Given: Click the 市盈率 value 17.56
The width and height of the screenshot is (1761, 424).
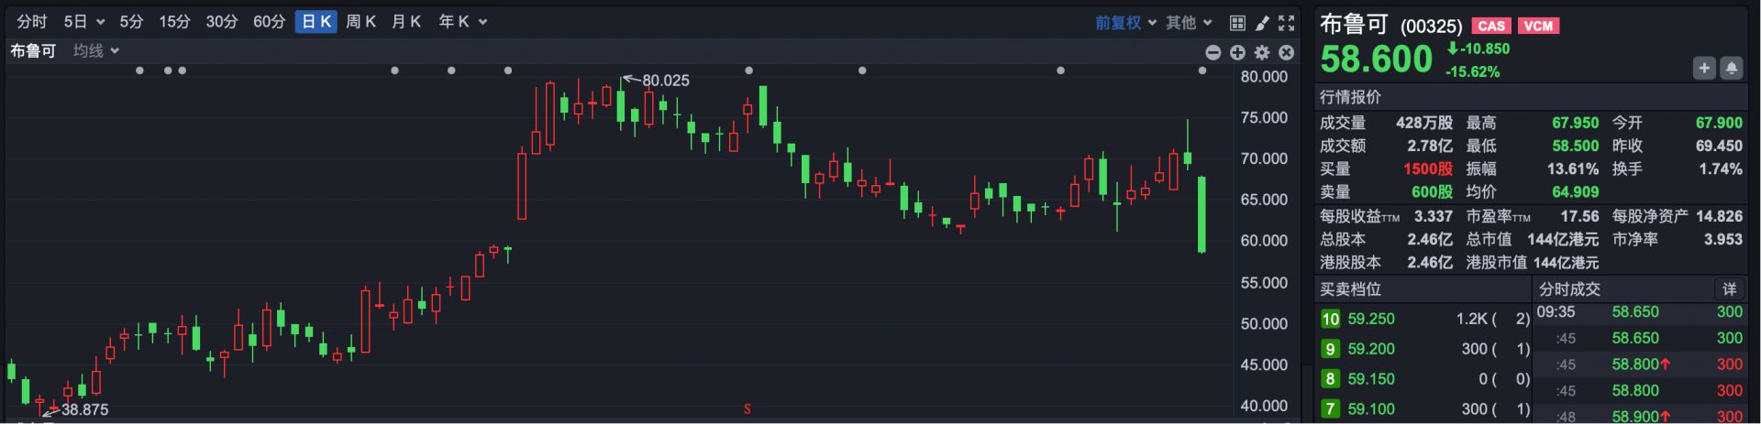Looking at the screenshot, I should (1579, 216).
